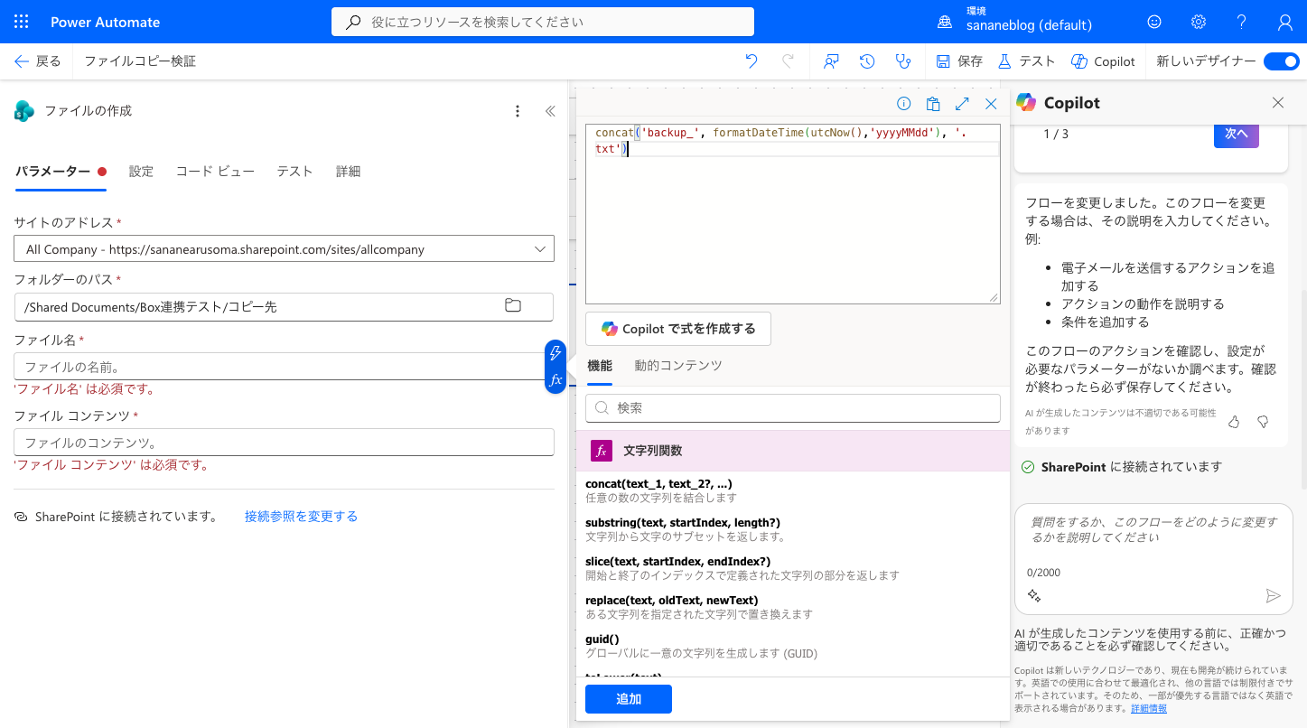Viewport: 1307px width, 728px height.
Task: Expand the expression editor to full size
Action: (x=962, y=104)
